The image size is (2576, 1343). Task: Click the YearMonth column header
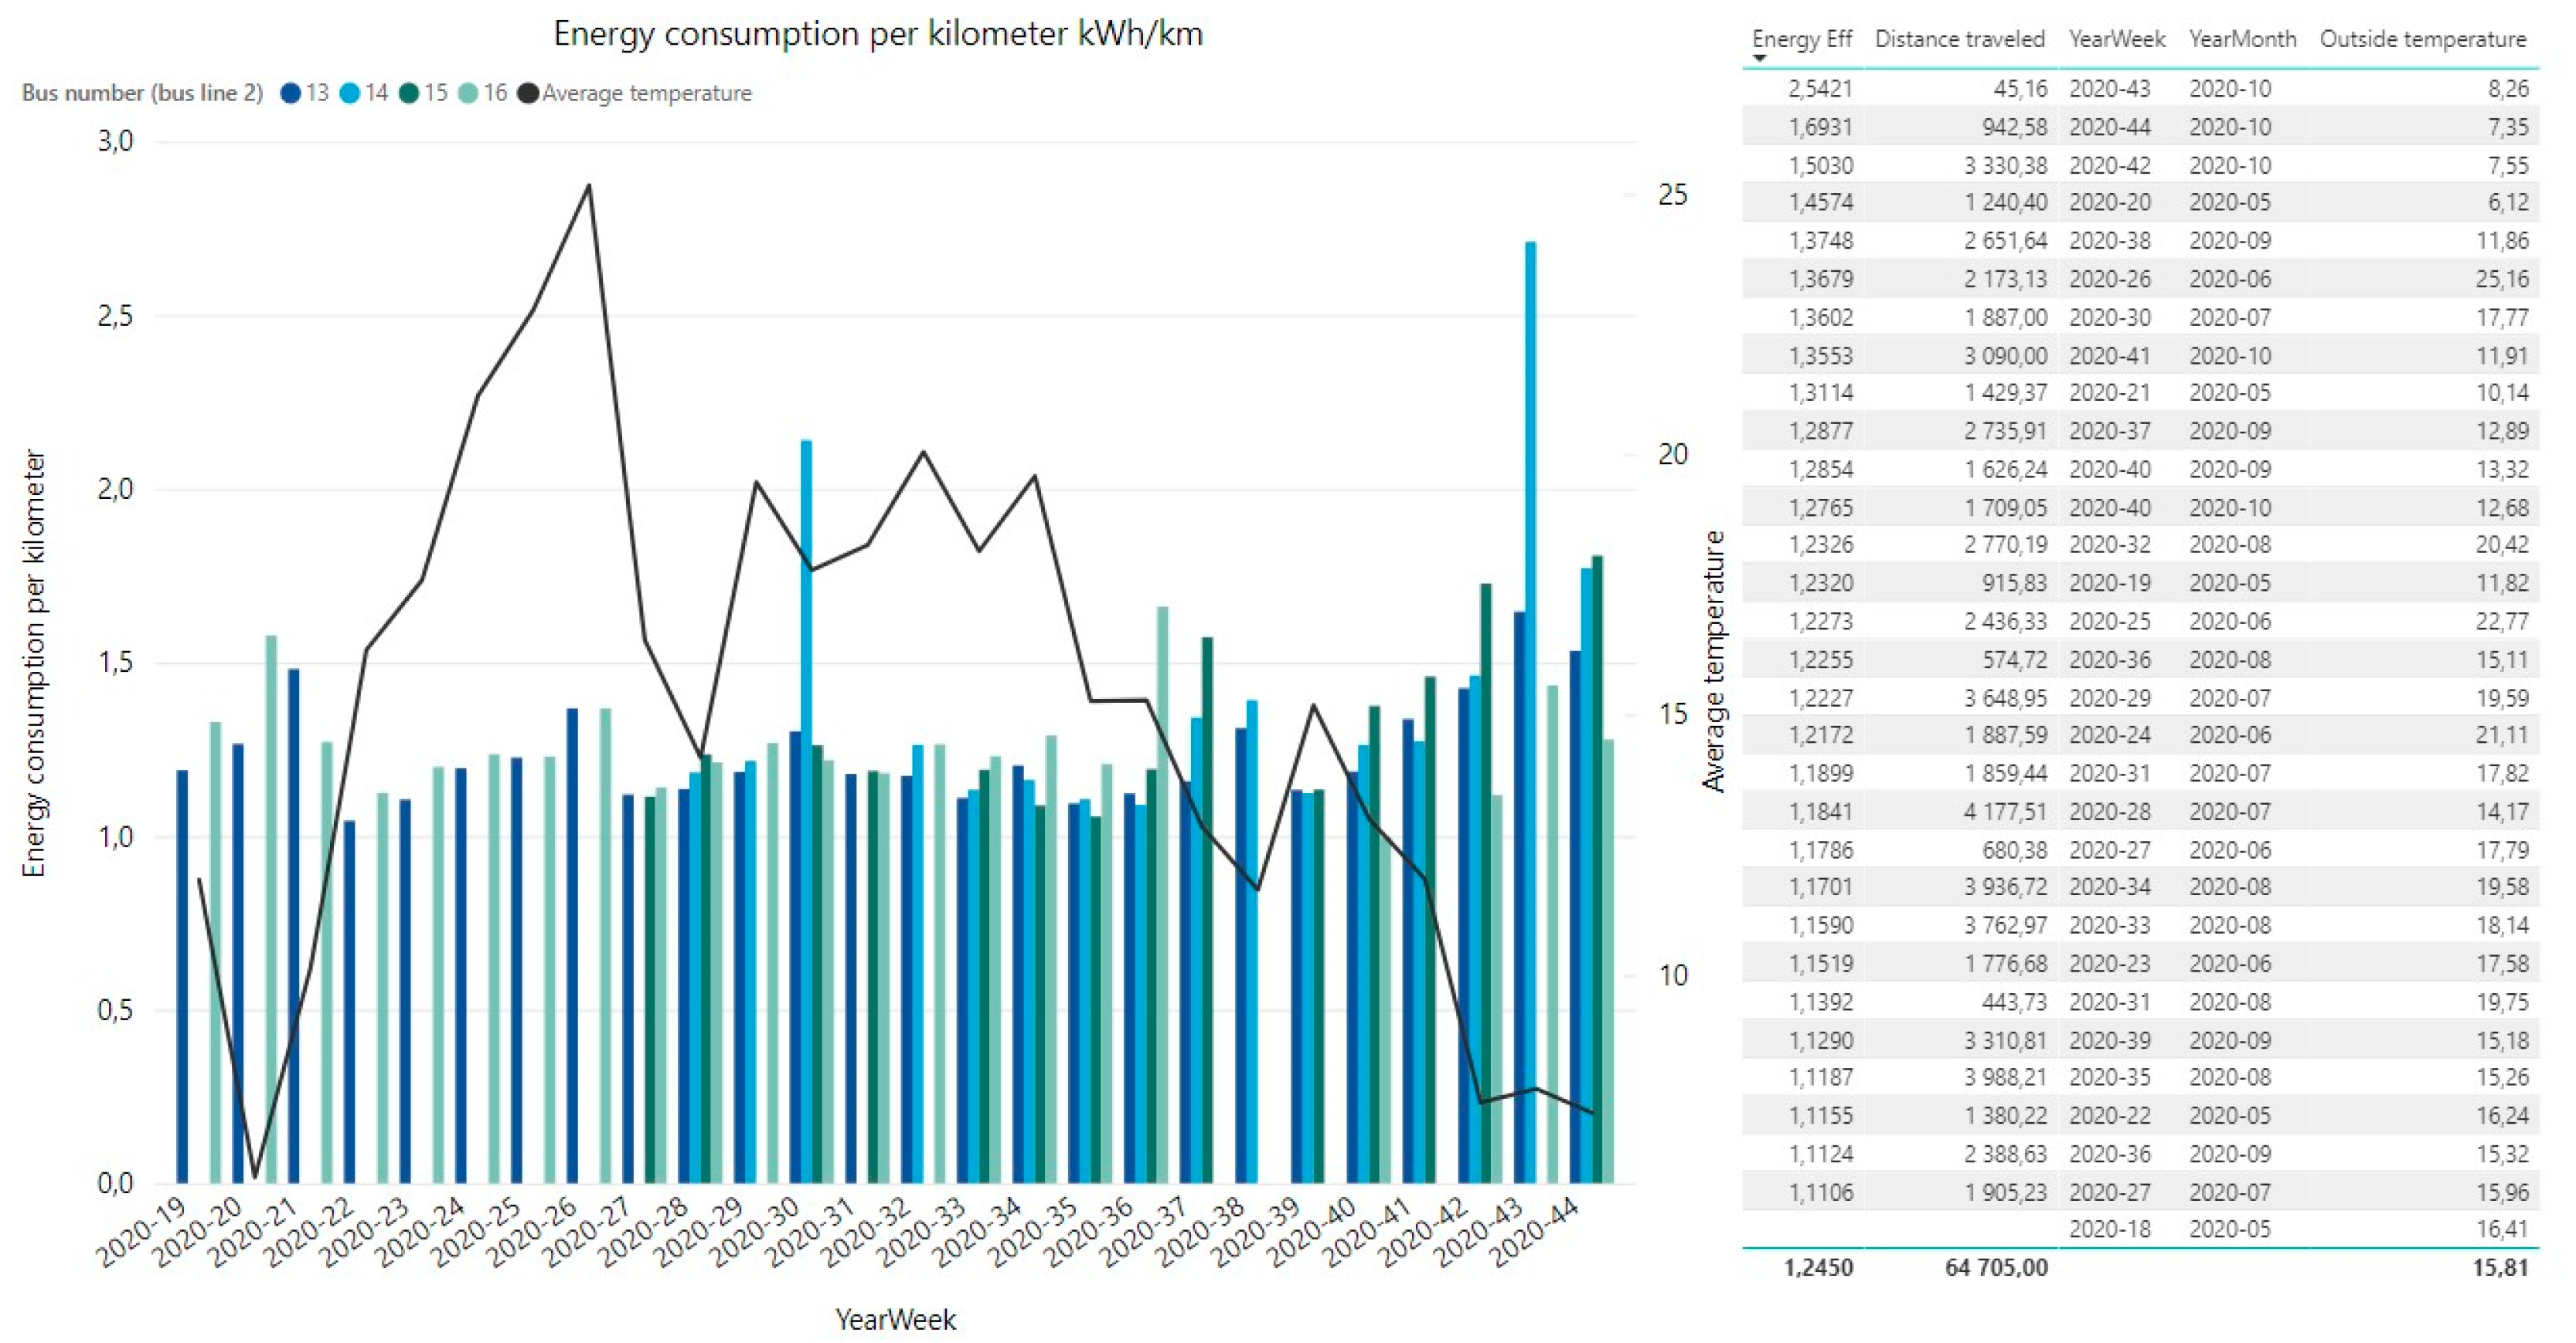click(x=2242, y=39)
